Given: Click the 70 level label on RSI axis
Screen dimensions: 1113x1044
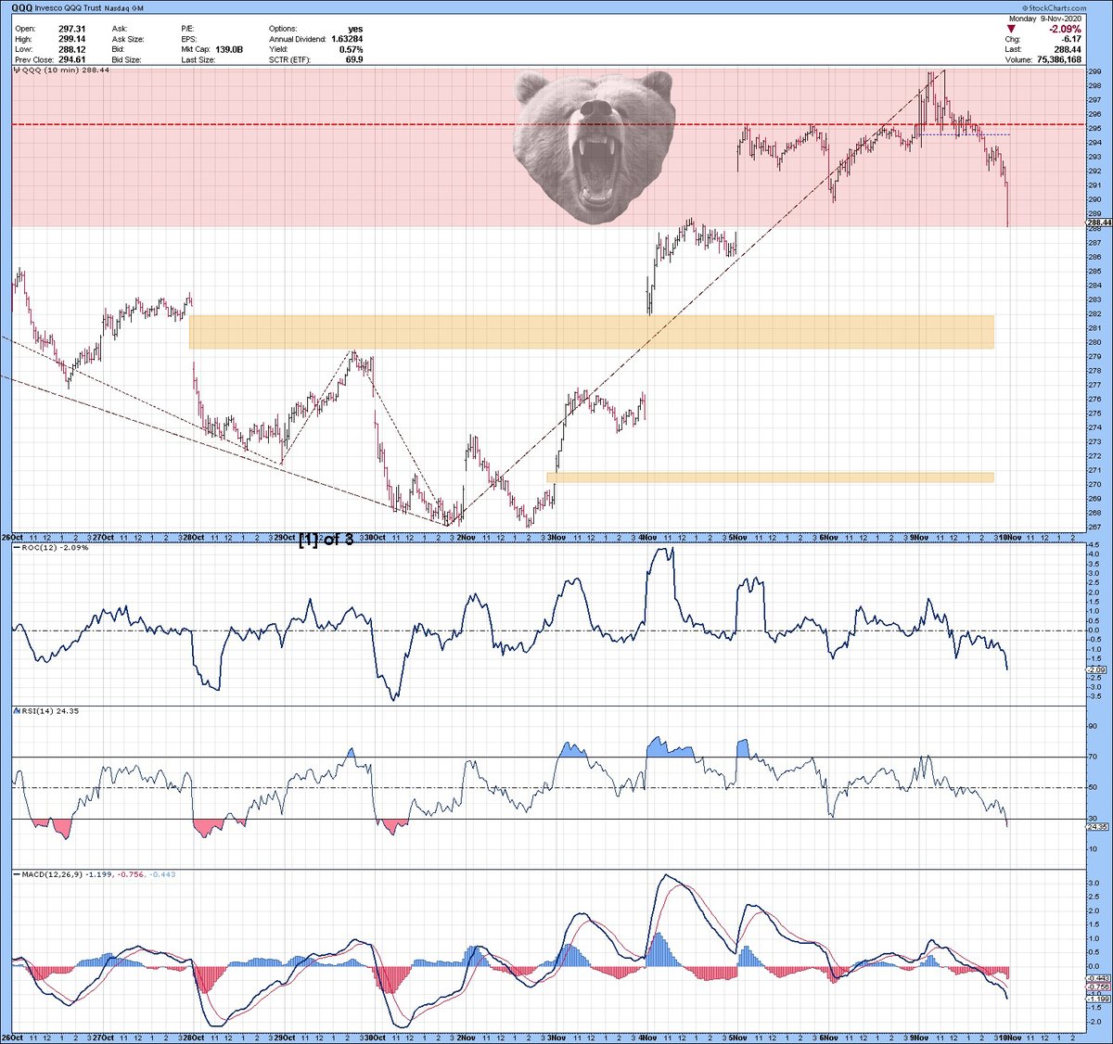Looking at the screenshot, I should coord(1092,757).
